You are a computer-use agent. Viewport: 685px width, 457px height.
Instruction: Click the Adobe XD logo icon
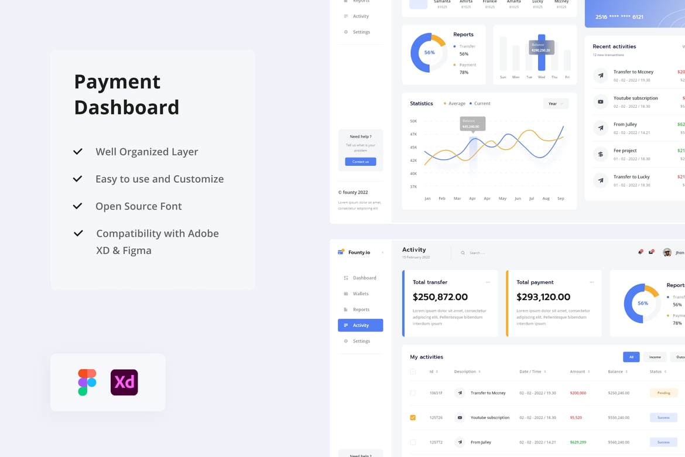point(124,382)
